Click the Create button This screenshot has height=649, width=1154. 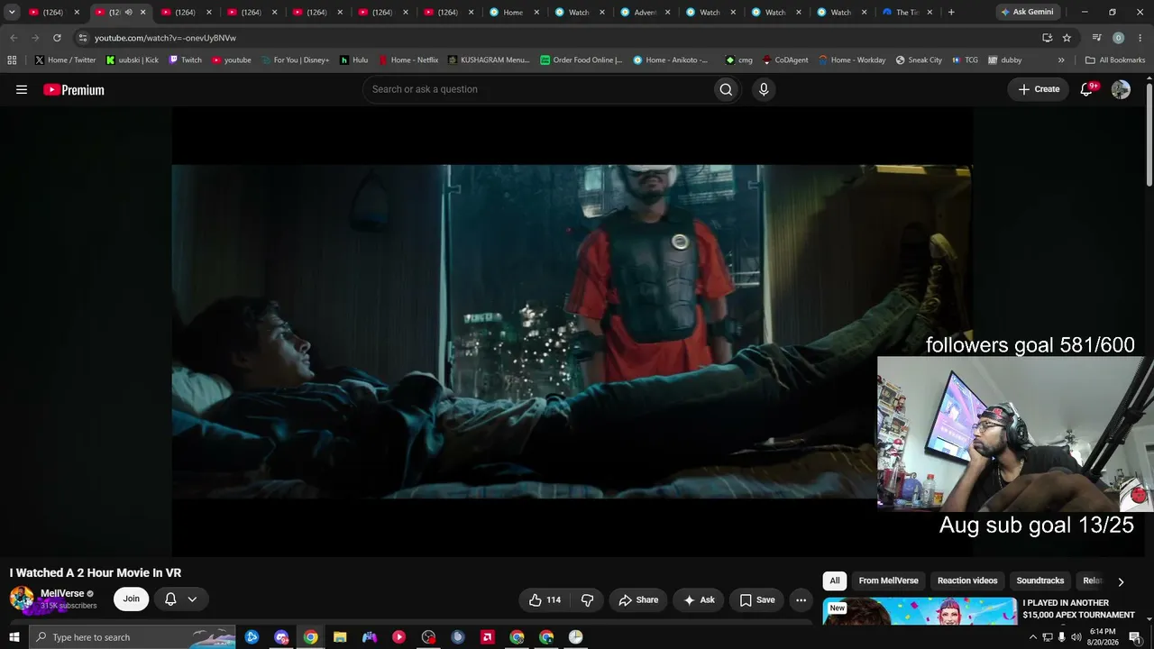coord(1039,89)
